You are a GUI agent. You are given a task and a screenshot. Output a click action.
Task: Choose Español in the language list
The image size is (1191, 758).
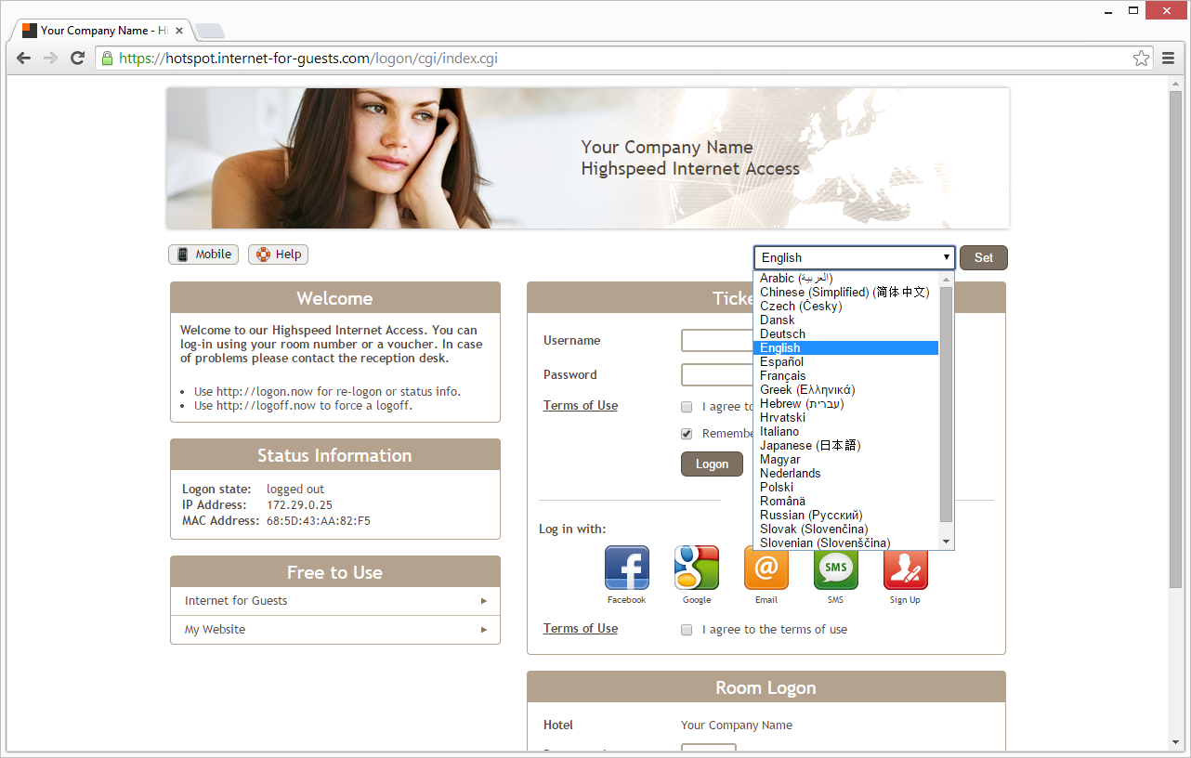845,362
